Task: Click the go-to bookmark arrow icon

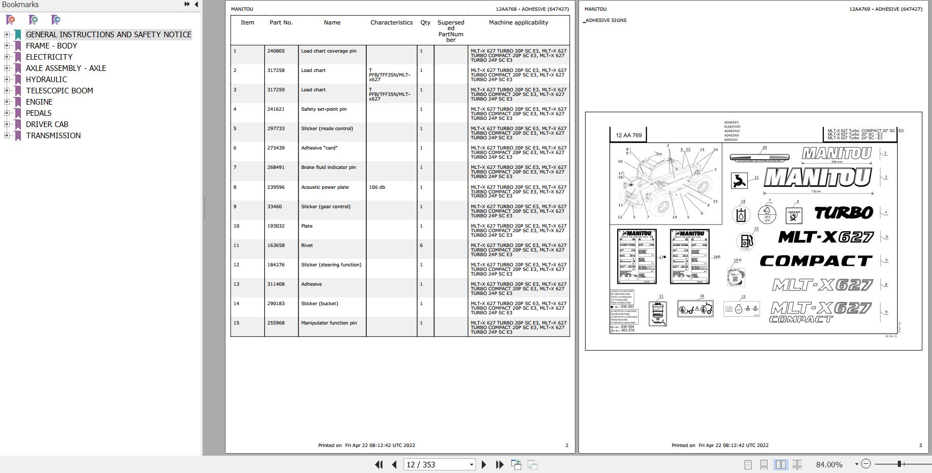Action: click(56, 20)
